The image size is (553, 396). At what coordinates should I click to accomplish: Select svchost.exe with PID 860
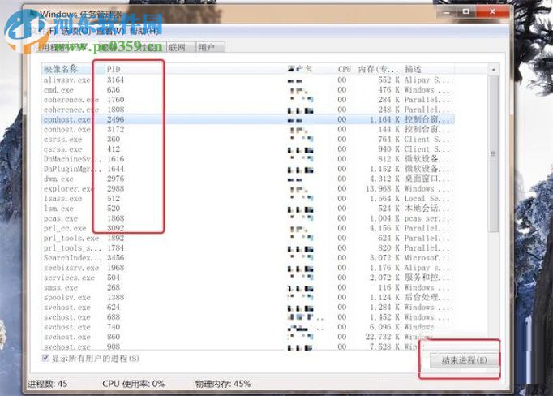point(247,337)
